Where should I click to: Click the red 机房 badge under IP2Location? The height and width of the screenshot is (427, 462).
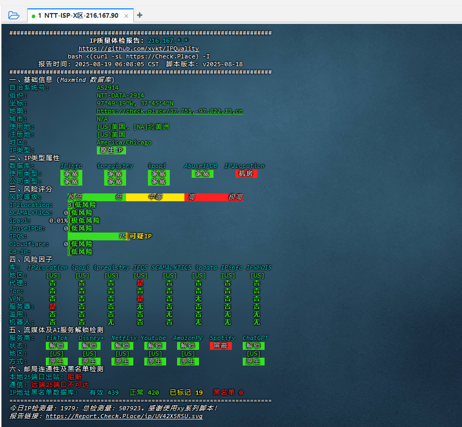(x=246, y=174)
